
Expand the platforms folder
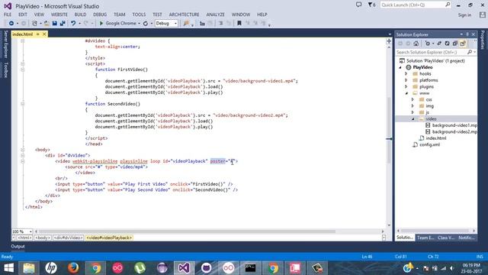tap(406, 80)
